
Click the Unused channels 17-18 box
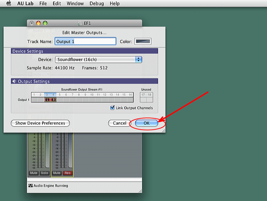coord(146,97)
